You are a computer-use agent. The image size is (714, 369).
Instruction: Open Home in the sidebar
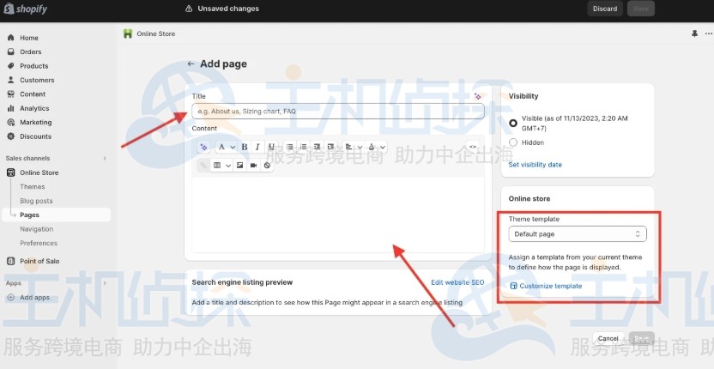pos(28,38)
